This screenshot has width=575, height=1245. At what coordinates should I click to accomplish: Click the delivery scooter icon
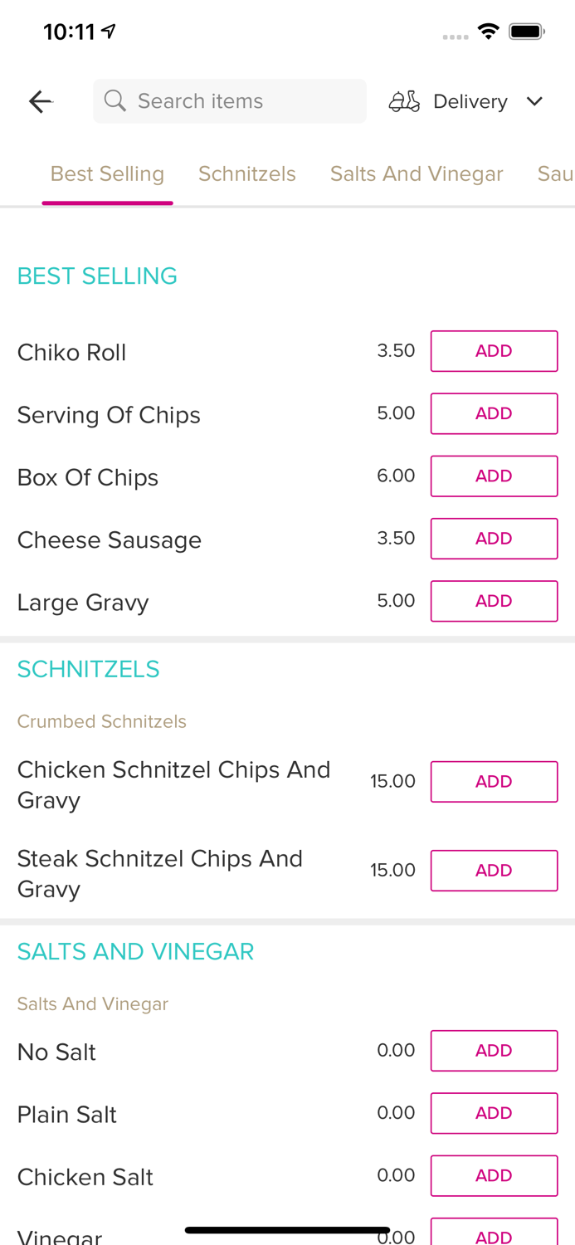403,100
